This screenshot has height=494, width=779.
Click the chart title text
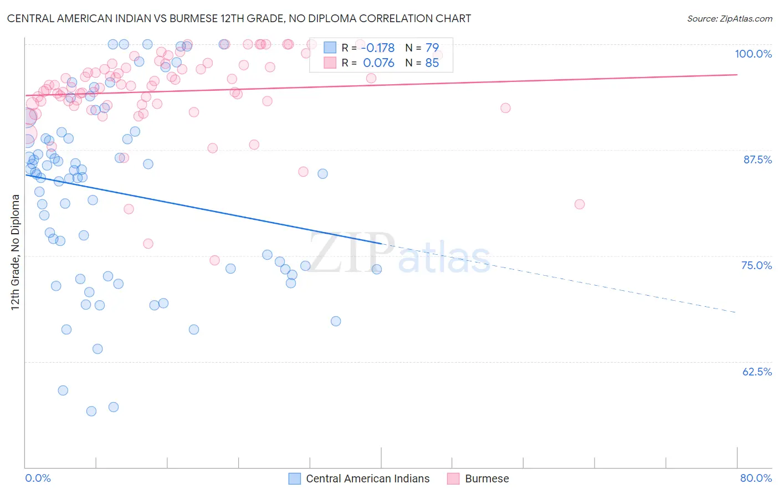(239, 18)
